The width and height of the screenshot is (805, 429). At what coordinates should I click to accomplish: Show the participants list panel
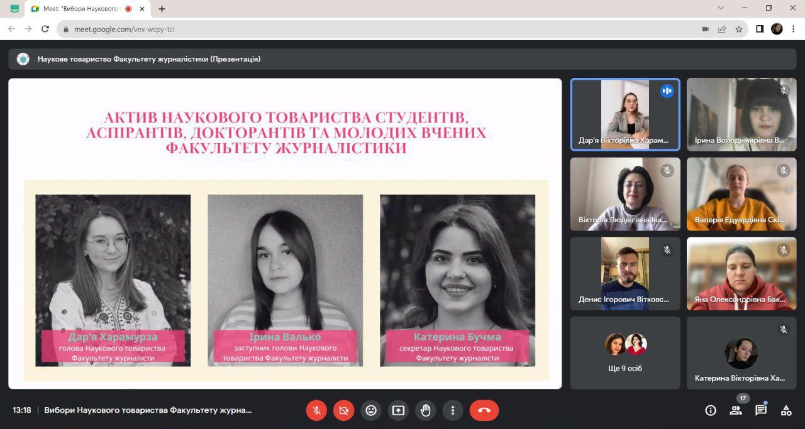[x=735, y=410]
